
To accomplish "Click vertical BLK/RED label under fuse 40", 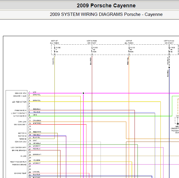I will 91,61.
